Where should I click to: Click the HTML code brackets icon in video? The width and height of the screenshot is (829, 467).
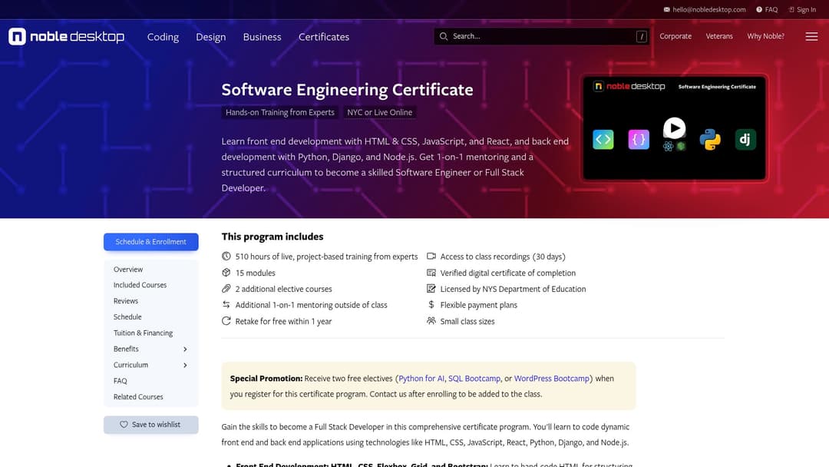point(603,140)
